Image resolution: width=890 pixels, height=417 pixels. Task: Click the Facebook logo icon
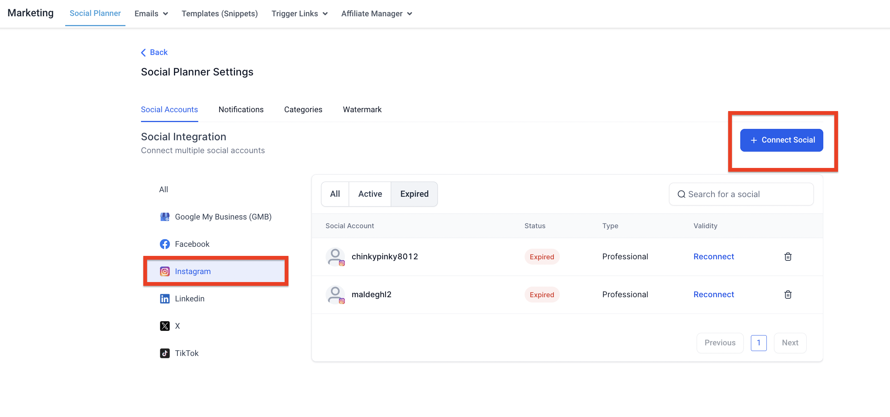[x=165, y=244]
